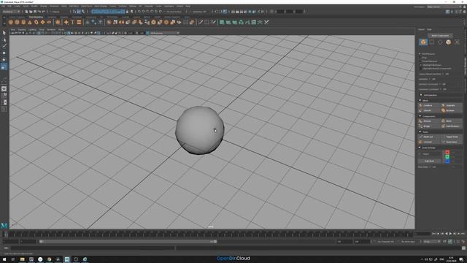467x263 pixels.
Task: Open the Symmetry Off dropdown in status line
Action: (199, 12)
